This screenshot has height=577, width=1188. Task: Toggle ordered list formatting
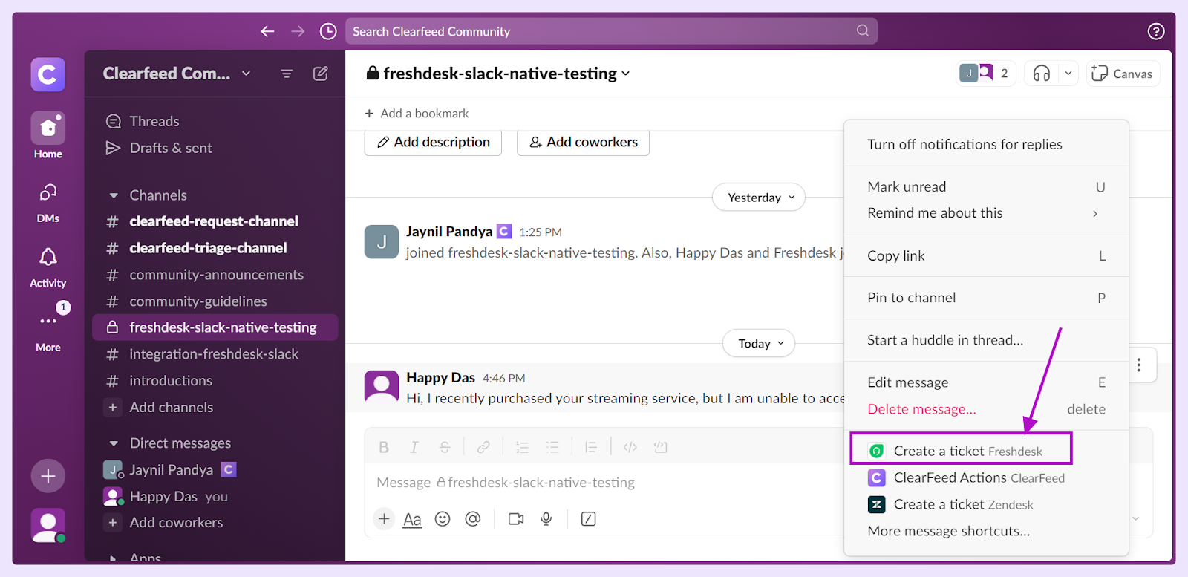pyautogui.click(x=522, y=447)
